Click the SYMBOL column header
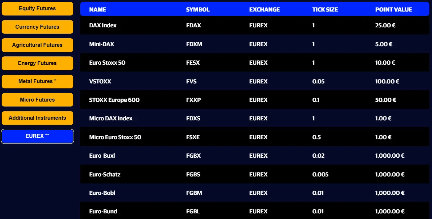This screenshot has width=432, height=219. point(198,9)
